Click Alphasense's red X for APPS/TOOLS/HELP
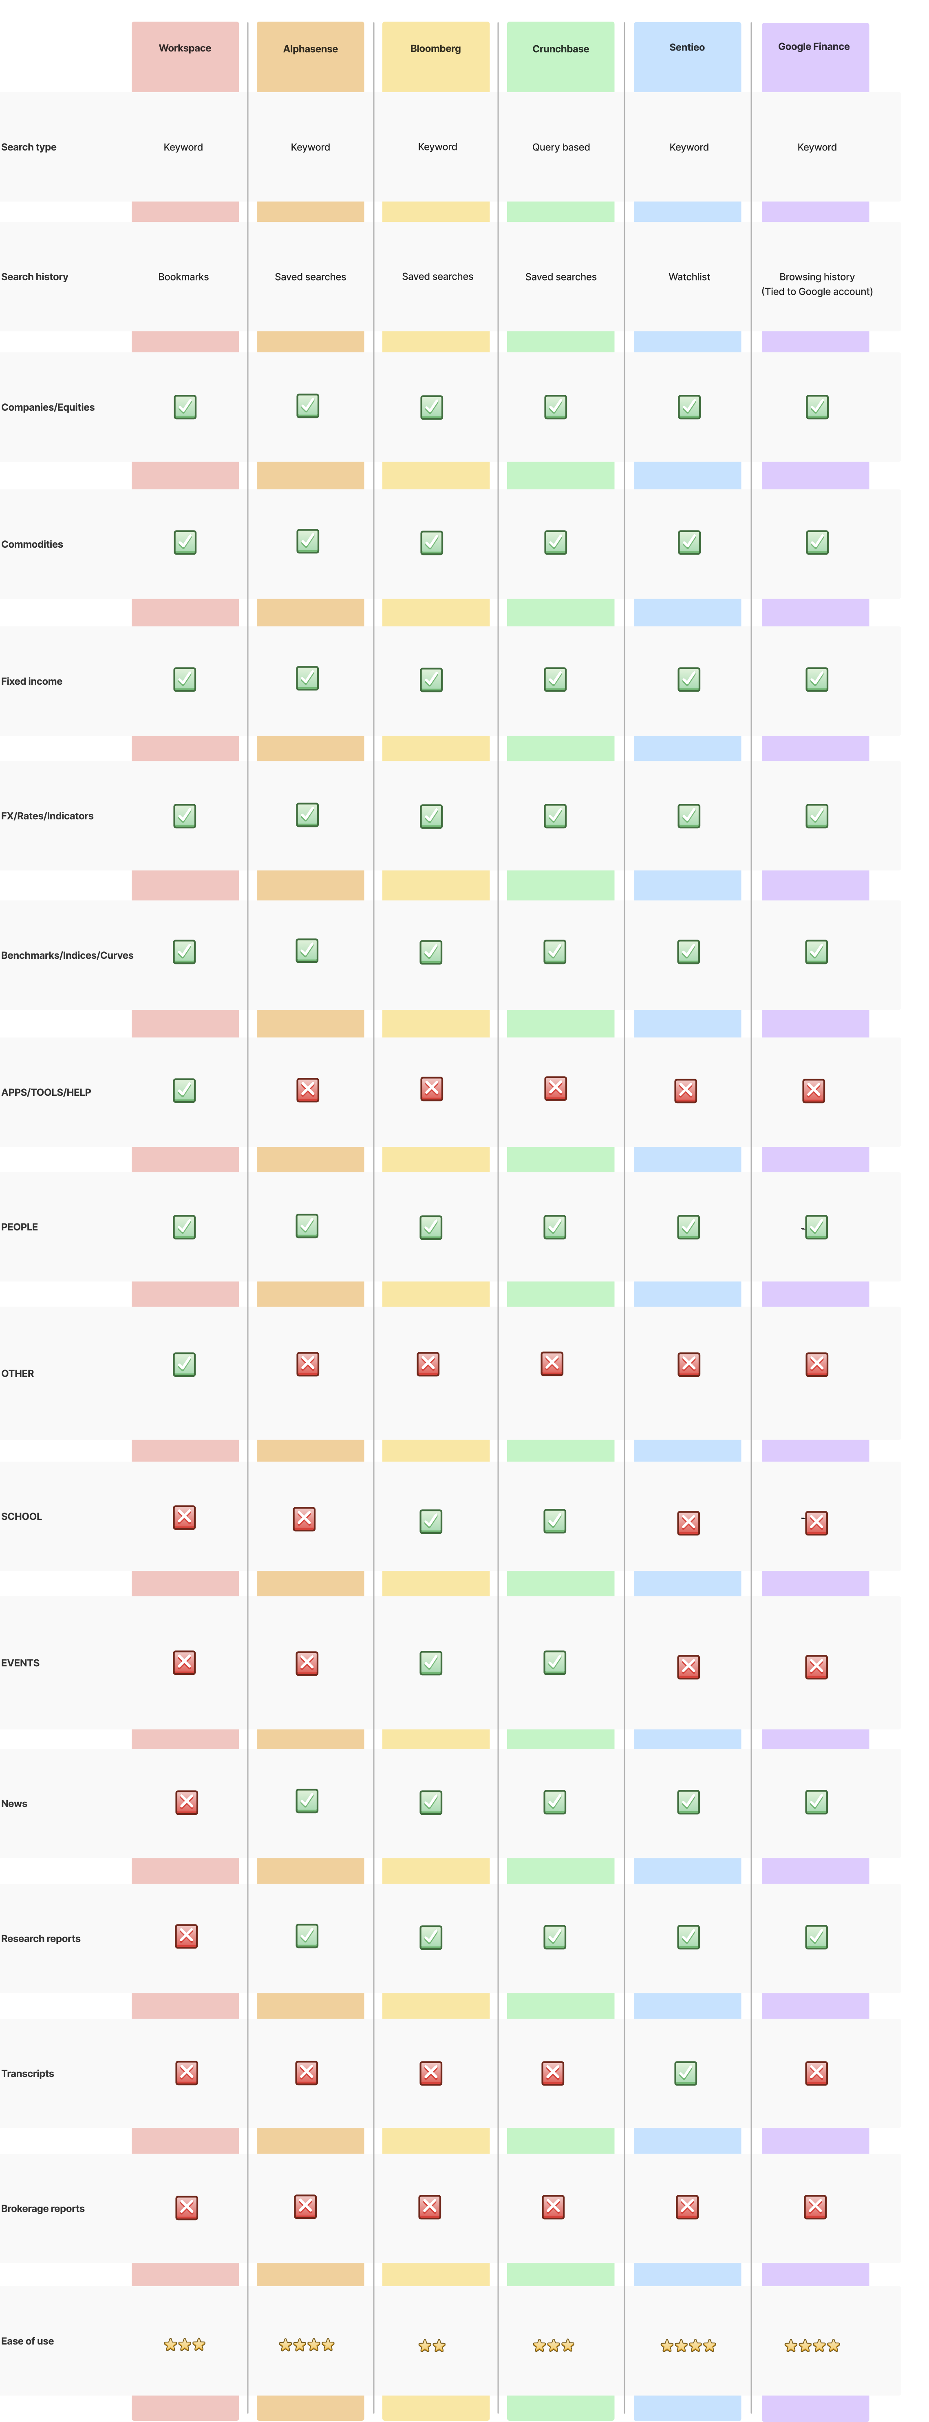Image resolution: width=929 pixels, height=2422 pixels. [307, 1090]
